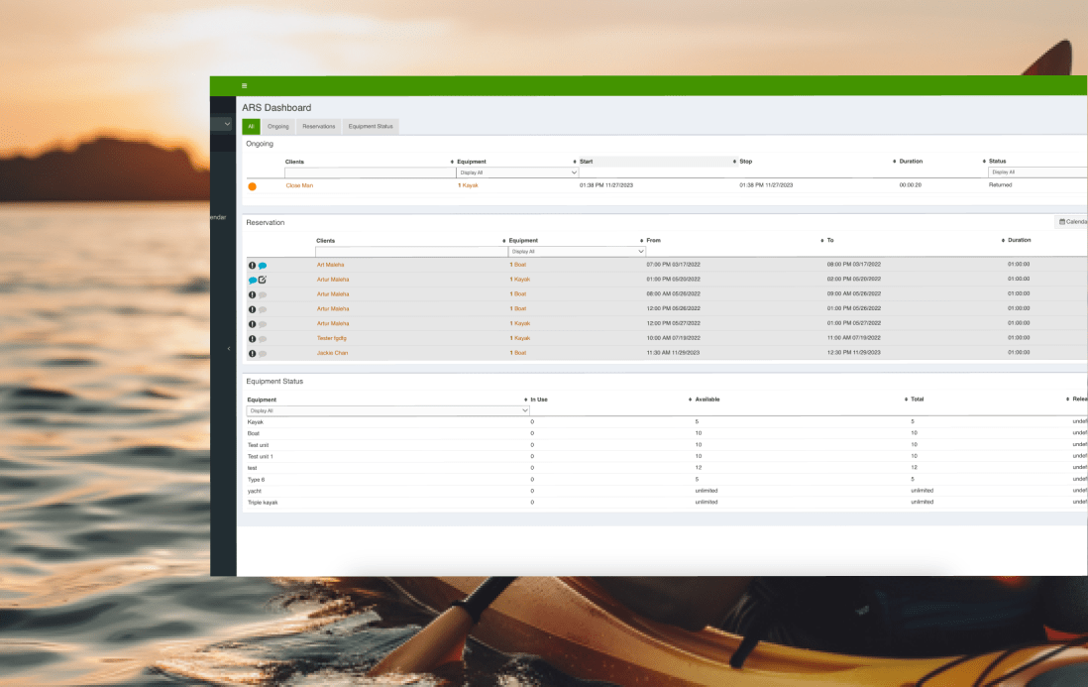Click the info icon on Jackie Chan's reservation

[252, 353]
